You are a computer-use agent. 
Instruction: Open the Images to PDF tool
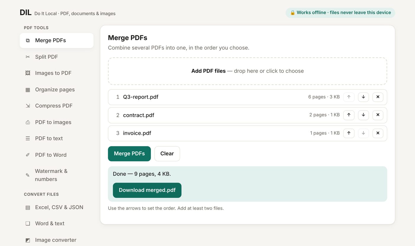pos(57,73)
